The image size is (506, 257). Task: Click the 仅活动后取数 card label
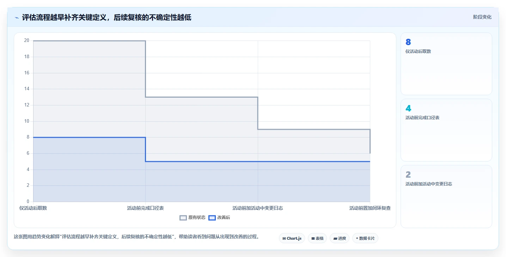tap(418, 51)
